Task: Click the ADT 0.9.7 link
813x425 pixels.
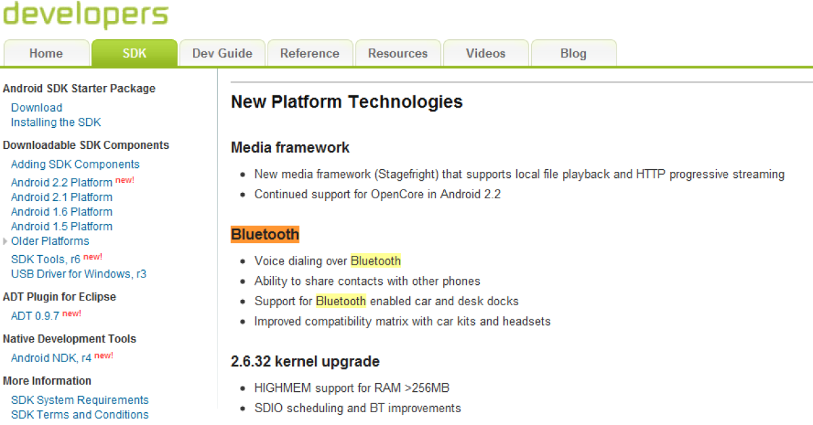Action: 35,316
